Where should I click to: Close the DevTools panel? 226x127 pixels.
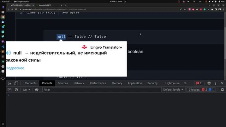[x=222, y=83]
